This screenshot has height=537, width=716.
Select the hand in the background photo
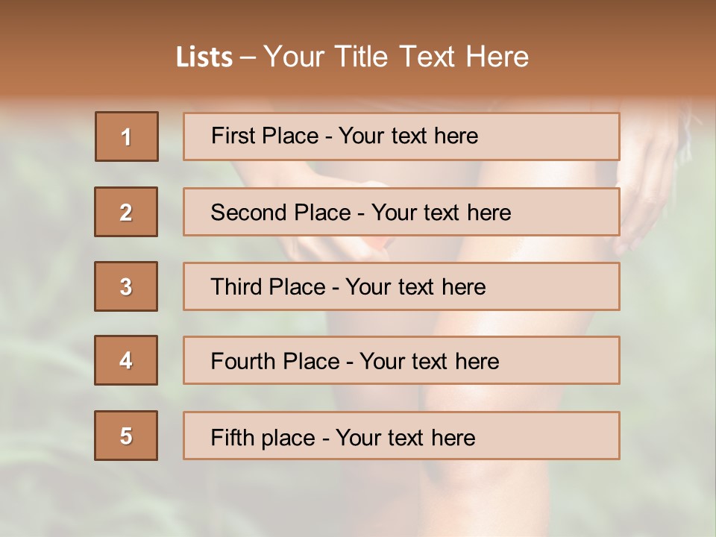tap(649, 186)
